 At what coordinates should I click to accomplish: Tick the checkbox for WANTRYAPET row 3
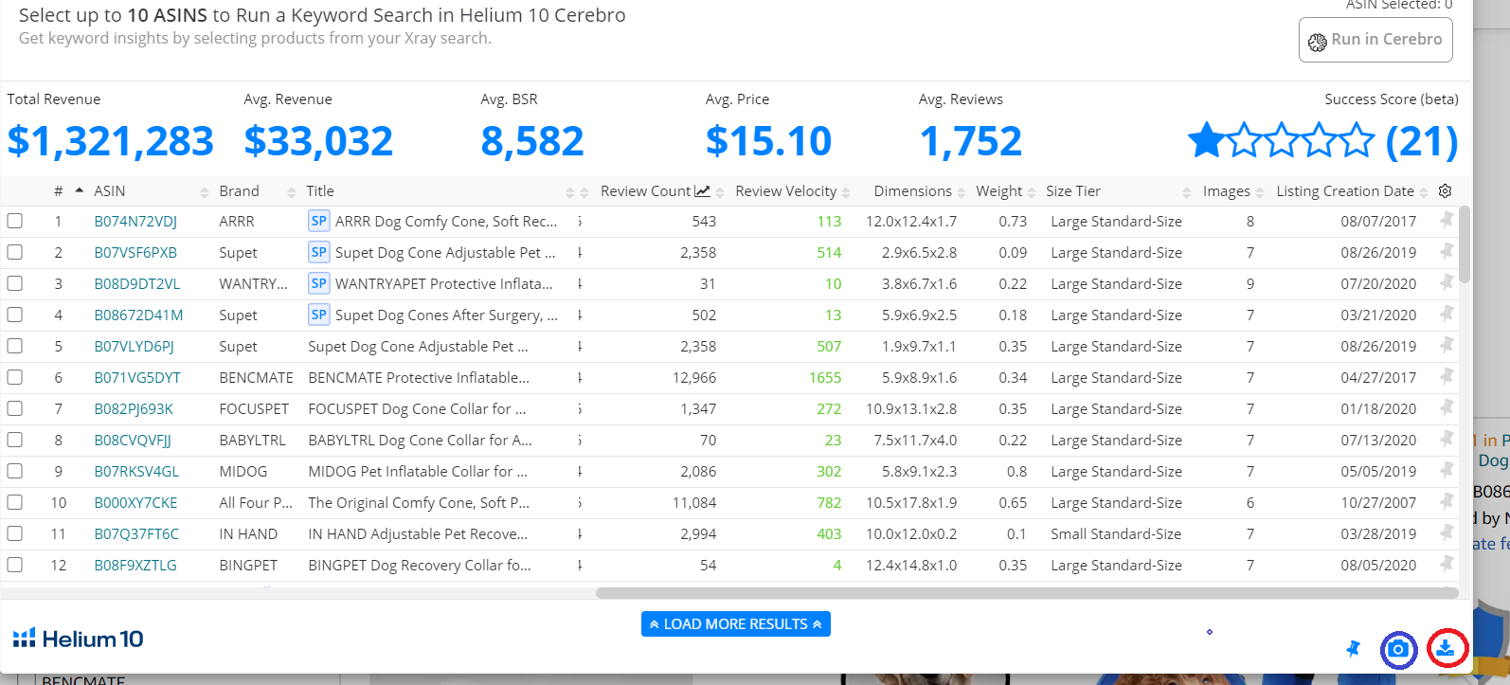[x=15, y=283]
